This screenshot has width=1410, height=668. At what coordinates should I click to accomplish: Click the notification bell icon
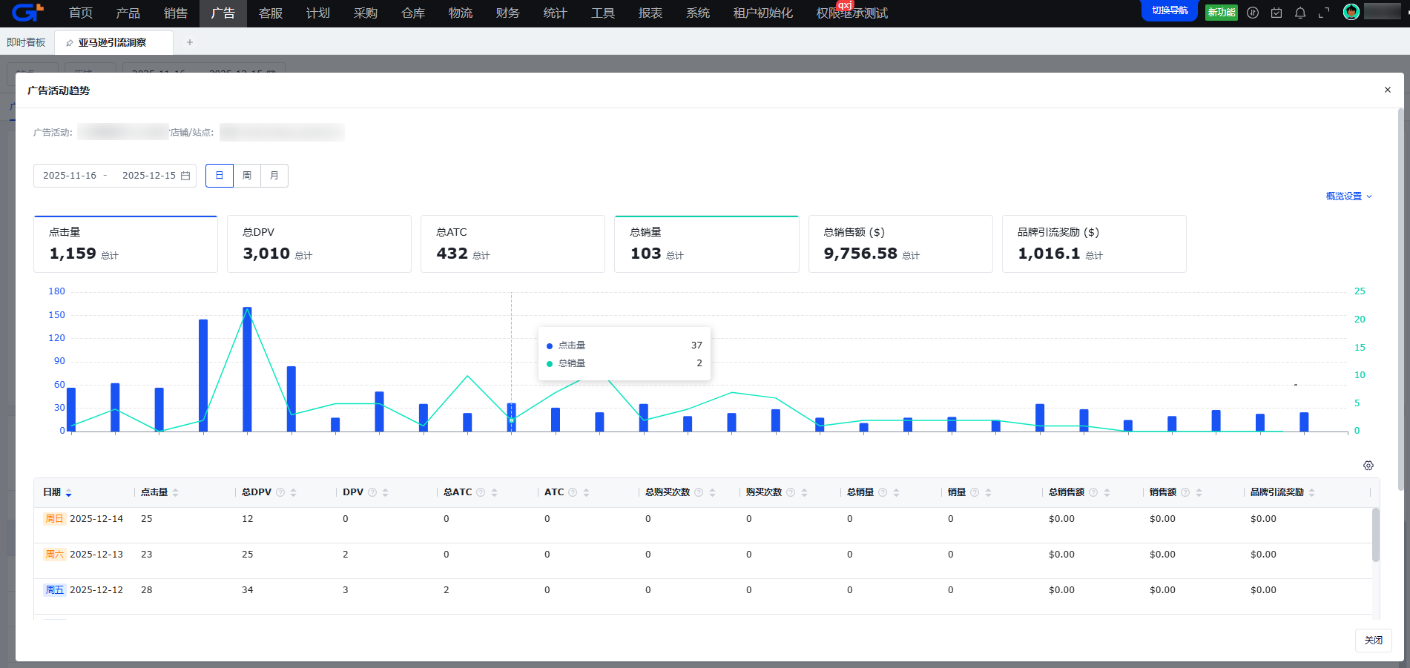point(1300,13)
